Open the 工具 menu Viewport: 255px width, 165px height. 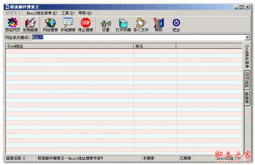point(68,13)
